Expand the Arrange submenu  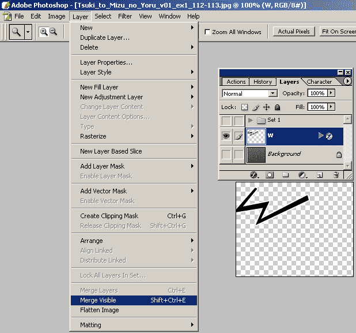134,241
